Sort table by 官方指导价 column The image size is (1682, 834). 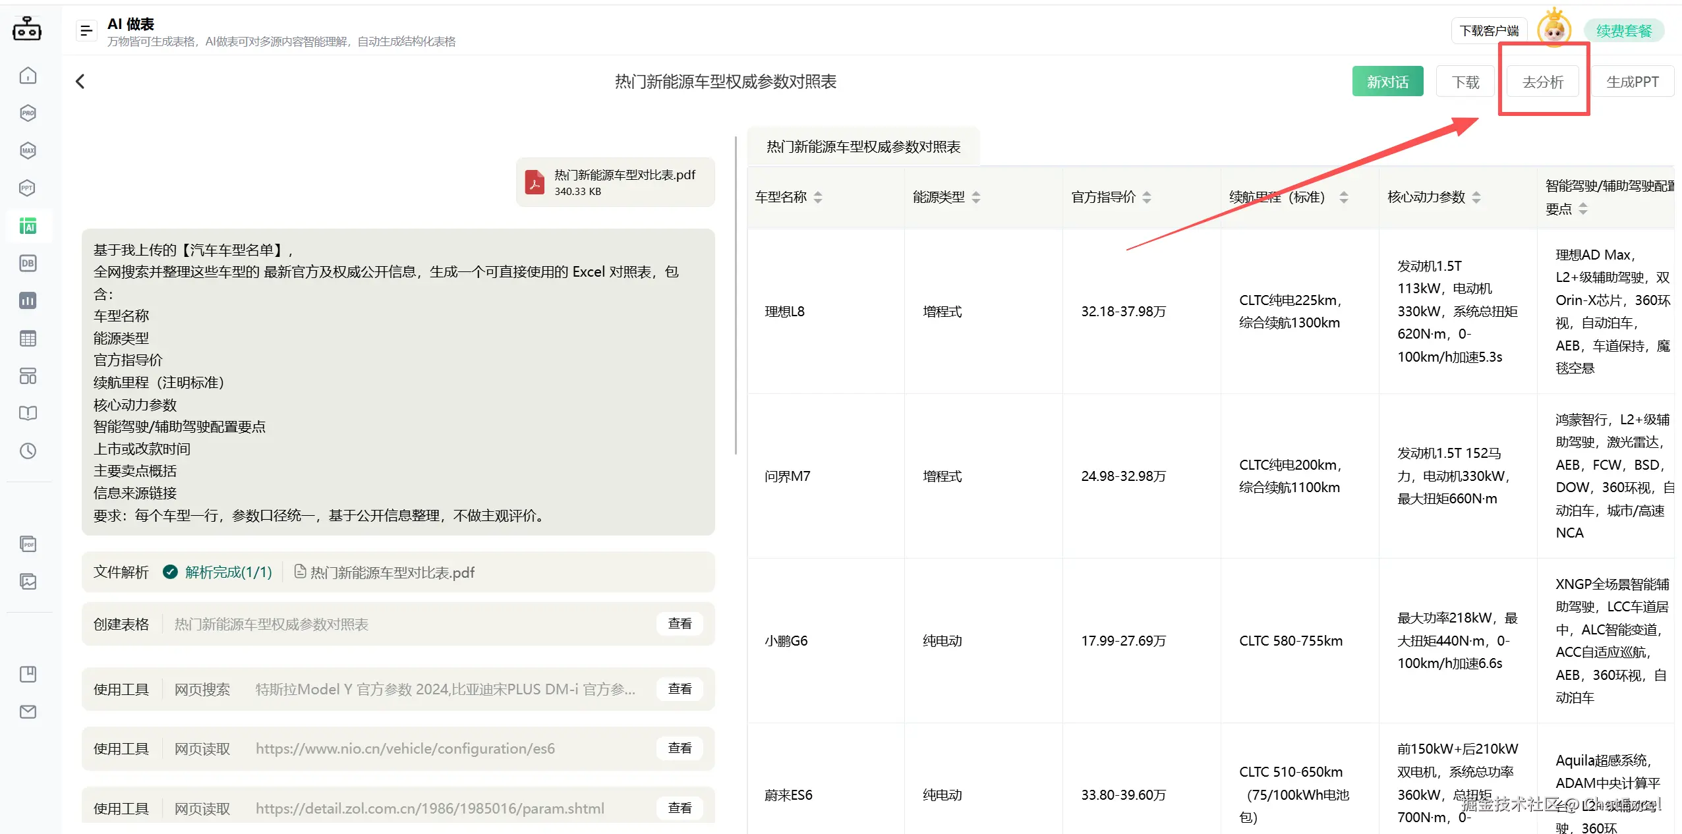click(x=1147, y=197)
